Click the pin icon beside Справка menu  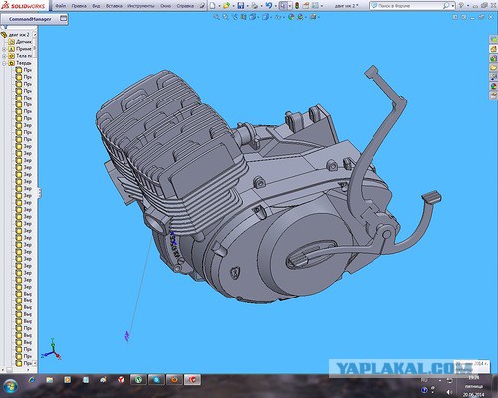(x=202, y=6)
